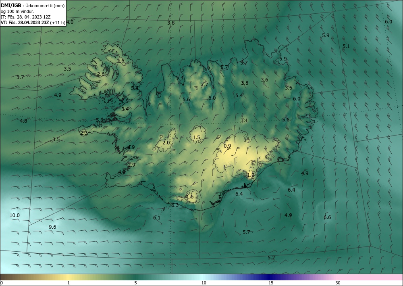Click the 3.1 value on the map
This screenshot has height=286, width=403.
[244, 120]
